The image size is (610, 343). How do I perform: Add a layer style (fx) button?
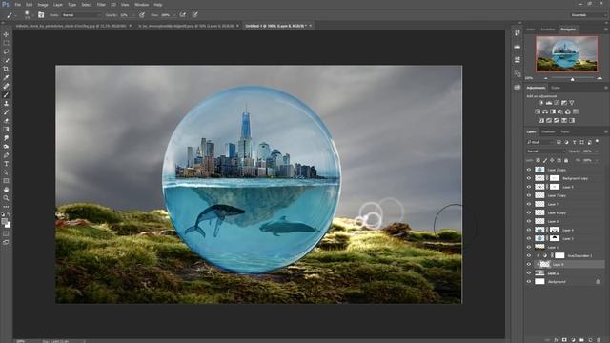pyautogui.click(x=556, y=340)
